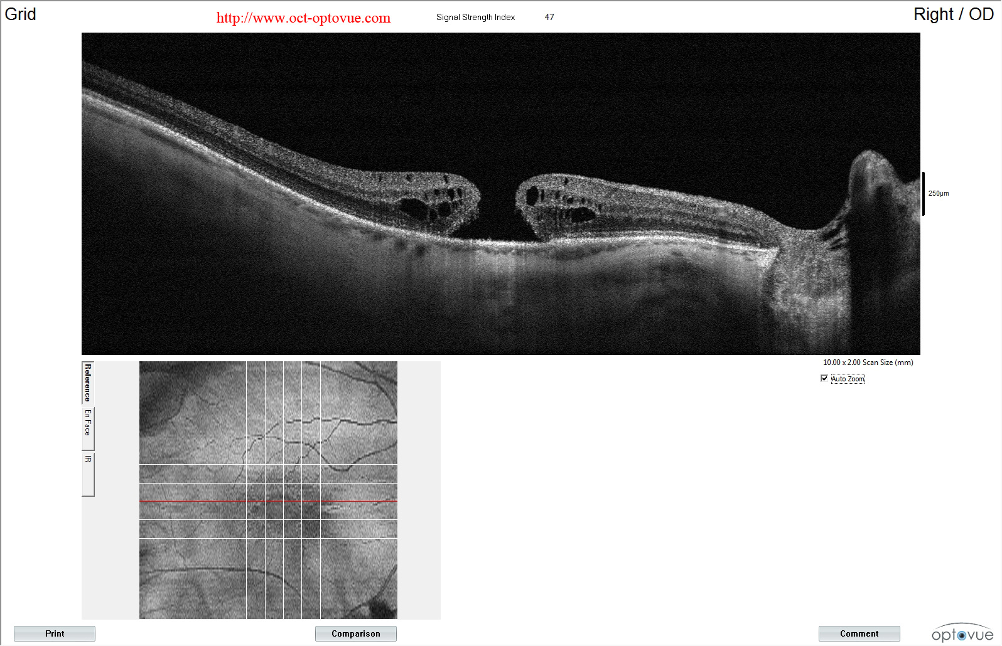Click the 10.00 x 2.00 Scan Size text

(x=868, y=363)
